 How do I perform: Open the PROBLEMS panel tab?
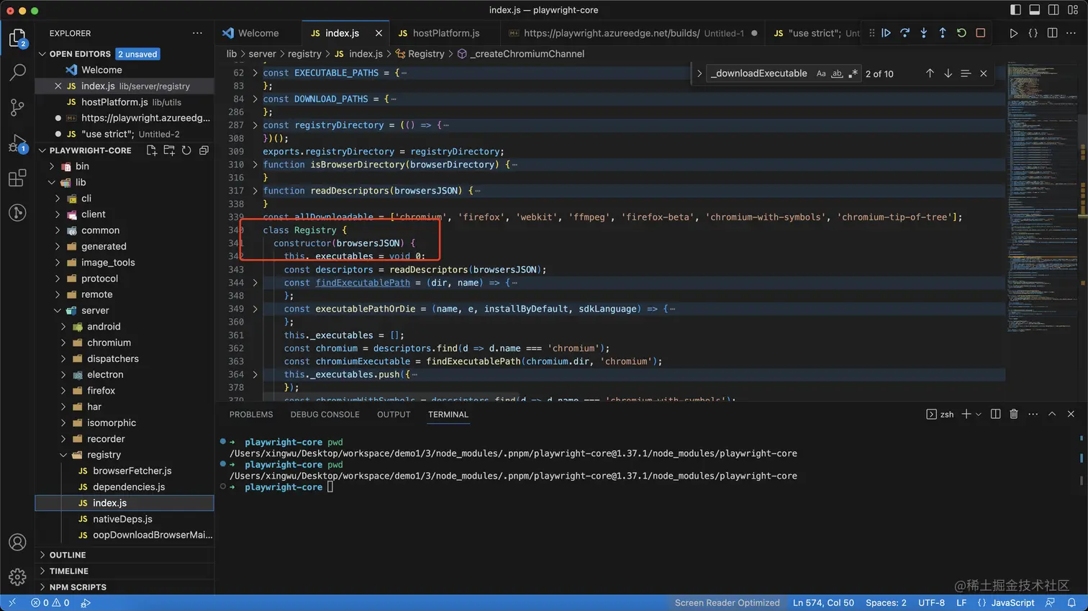[x=251, y=415]
